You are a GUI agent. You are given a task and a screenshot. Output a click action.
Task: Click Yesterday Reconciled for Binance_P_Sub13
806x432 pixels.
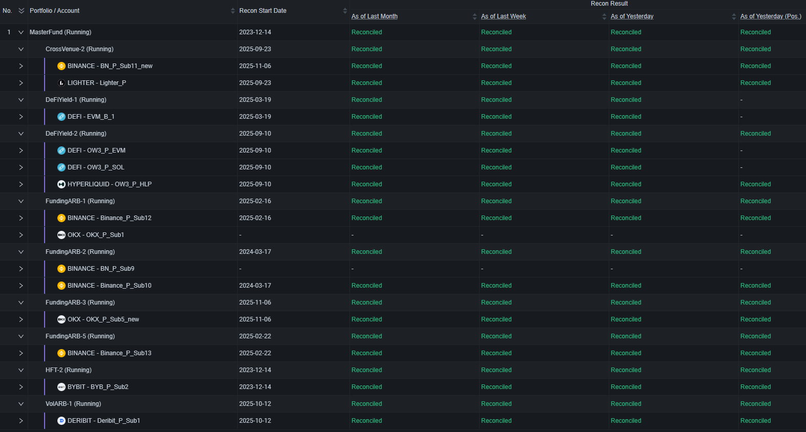coord(626,353)
